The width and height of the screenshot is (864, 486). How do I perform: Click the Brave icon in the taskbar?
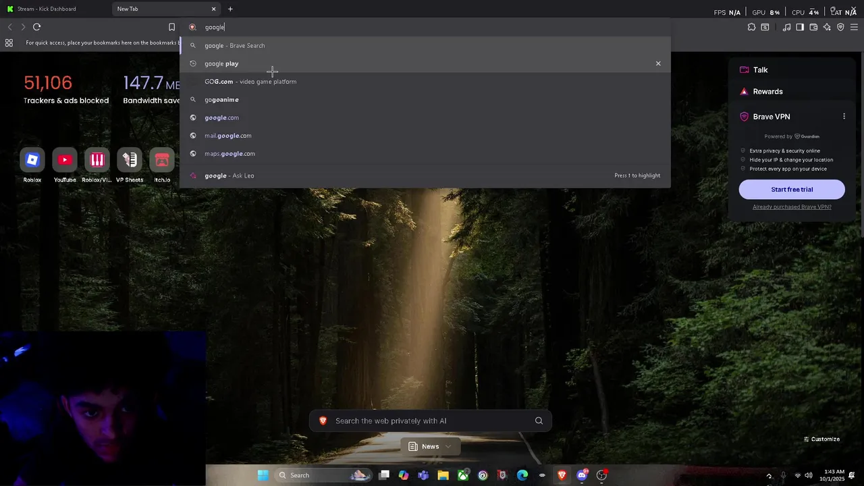pyautogui.click(x=562, y=475)
